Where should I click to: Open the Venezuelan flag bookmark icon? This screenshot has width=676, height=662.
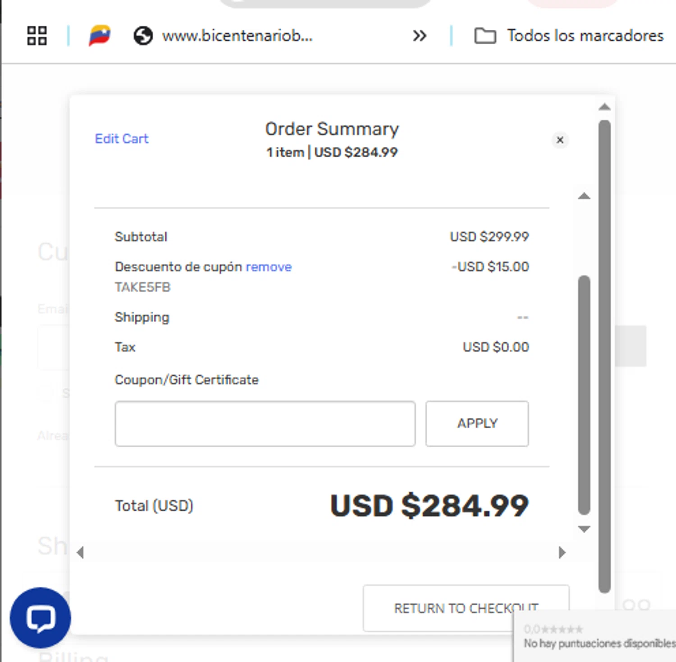(x=100, y=36)
